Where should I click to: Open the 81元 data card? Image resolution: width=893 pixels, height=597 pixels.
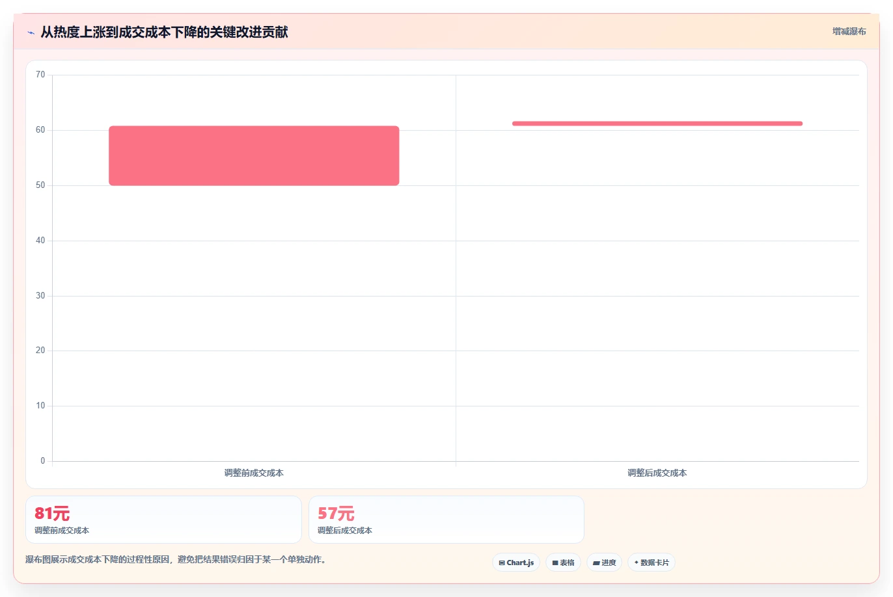click(x=163, y=520)
